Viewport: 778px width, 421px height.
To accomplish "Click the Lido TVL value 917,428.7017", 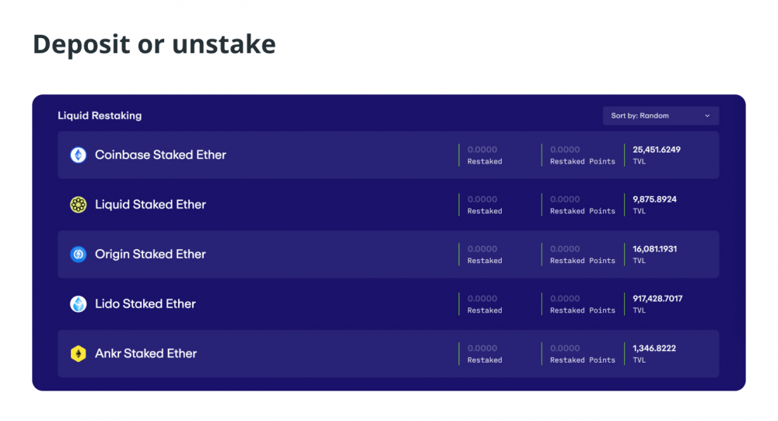I will (657, 298).
